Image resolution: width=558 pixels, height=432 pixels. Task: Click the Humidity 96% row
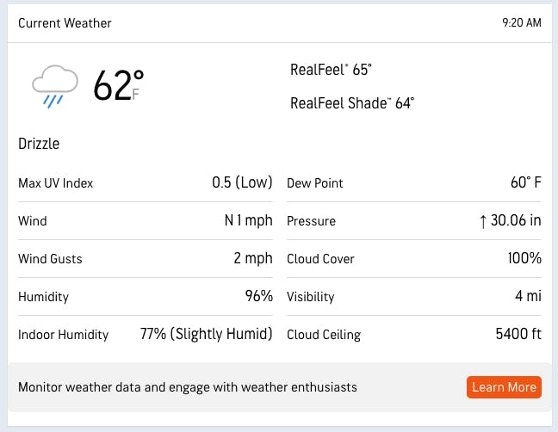[145, 297]
